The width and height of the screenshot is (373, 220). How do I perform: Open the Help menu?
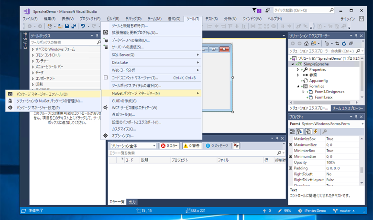coord(275,19)
